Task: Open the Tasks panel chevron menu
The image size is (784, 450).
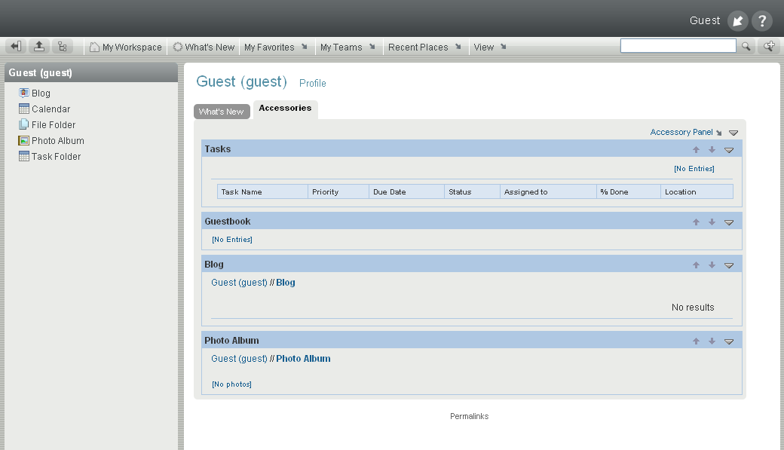Action: (728, 150)
